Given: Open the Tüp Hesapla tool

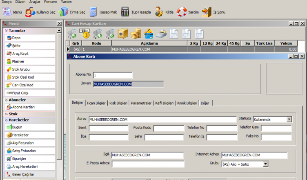Looking at the screenshot, I should [125, 12].
